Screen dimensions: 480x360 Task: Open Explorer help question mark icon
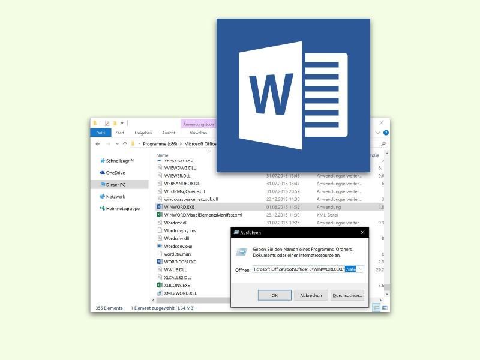386,133
